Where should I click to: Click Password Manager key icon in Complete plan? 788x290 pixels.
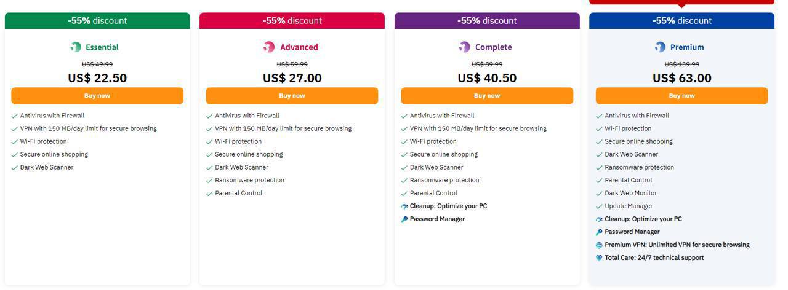click(404, 219)
